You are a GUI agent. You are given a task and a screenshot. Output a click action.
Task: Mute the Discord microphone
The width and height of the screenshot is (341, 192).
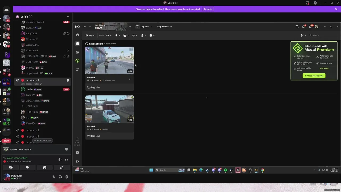54,177
